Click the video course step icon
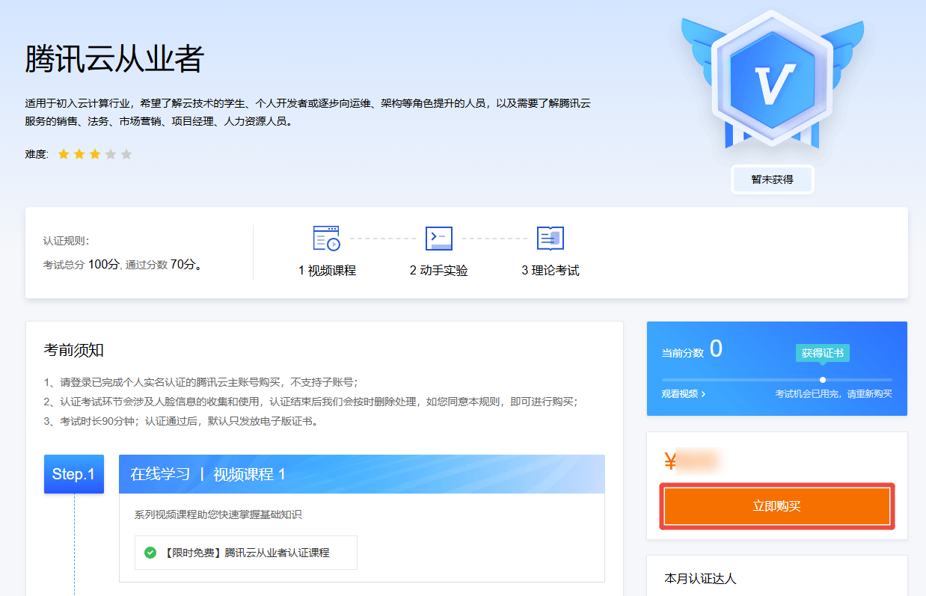926x596 pixels. (327, 239)
